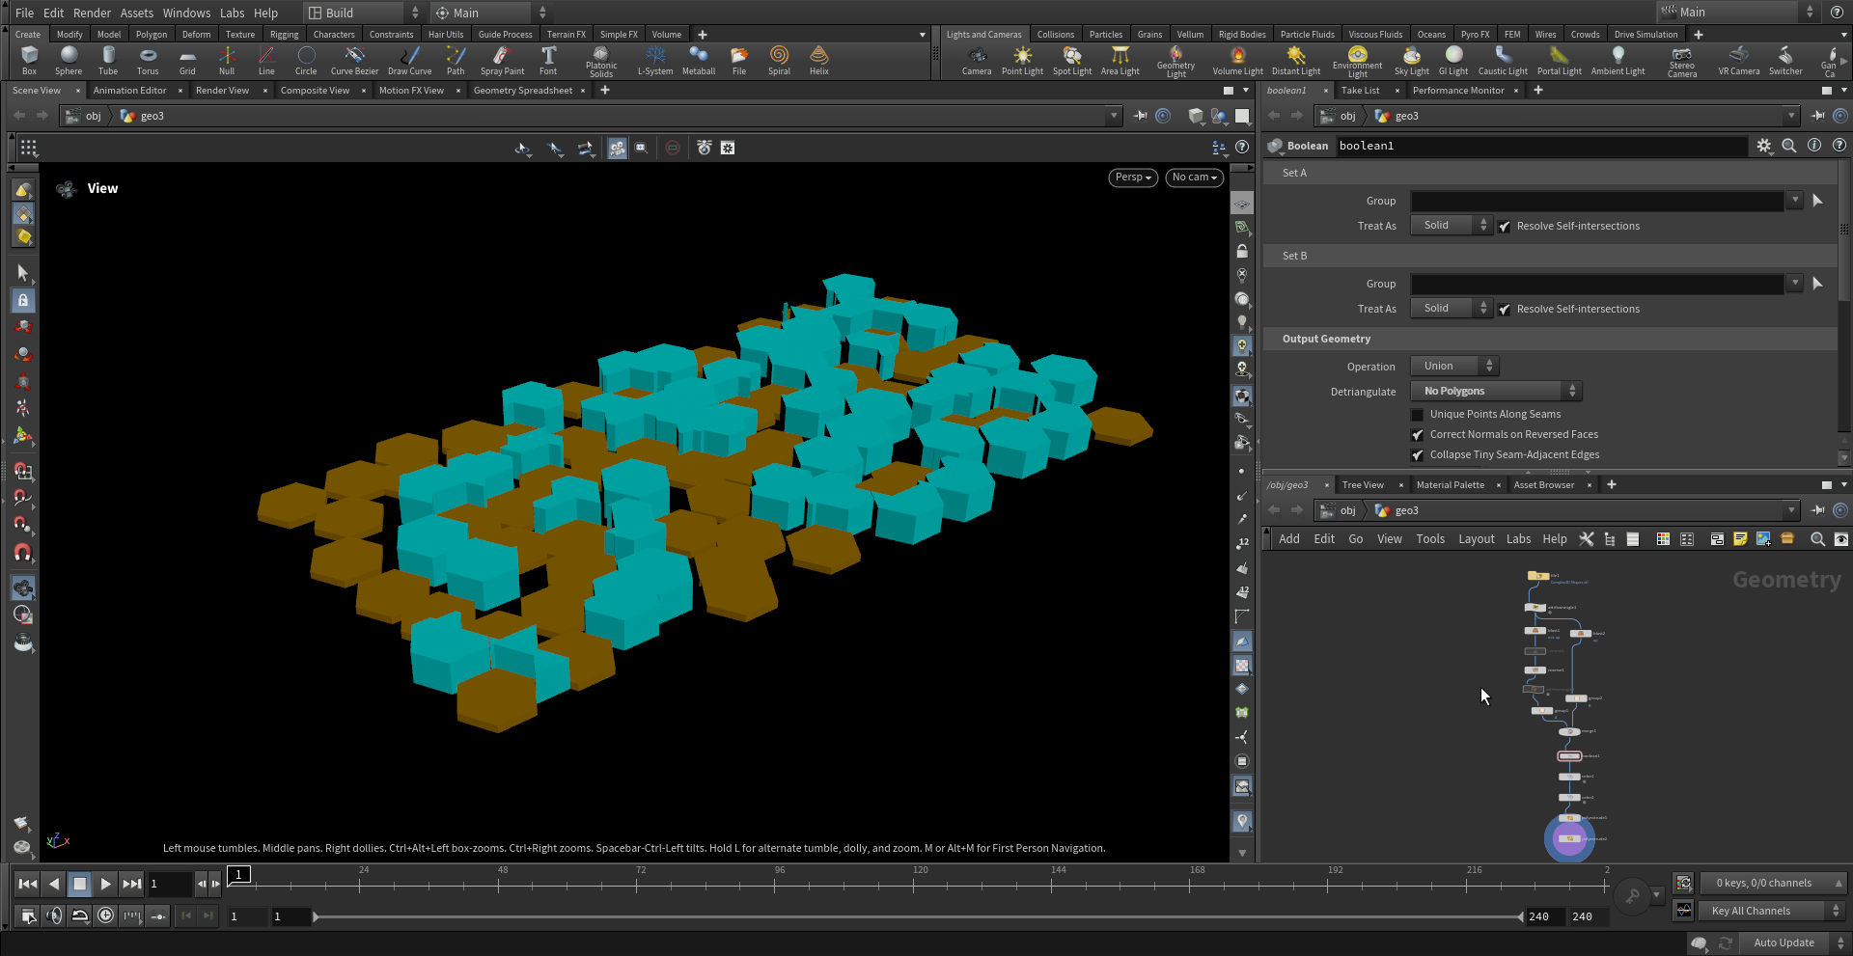
Task: Open the No cam camera menu
Action: pos(1195,178)
